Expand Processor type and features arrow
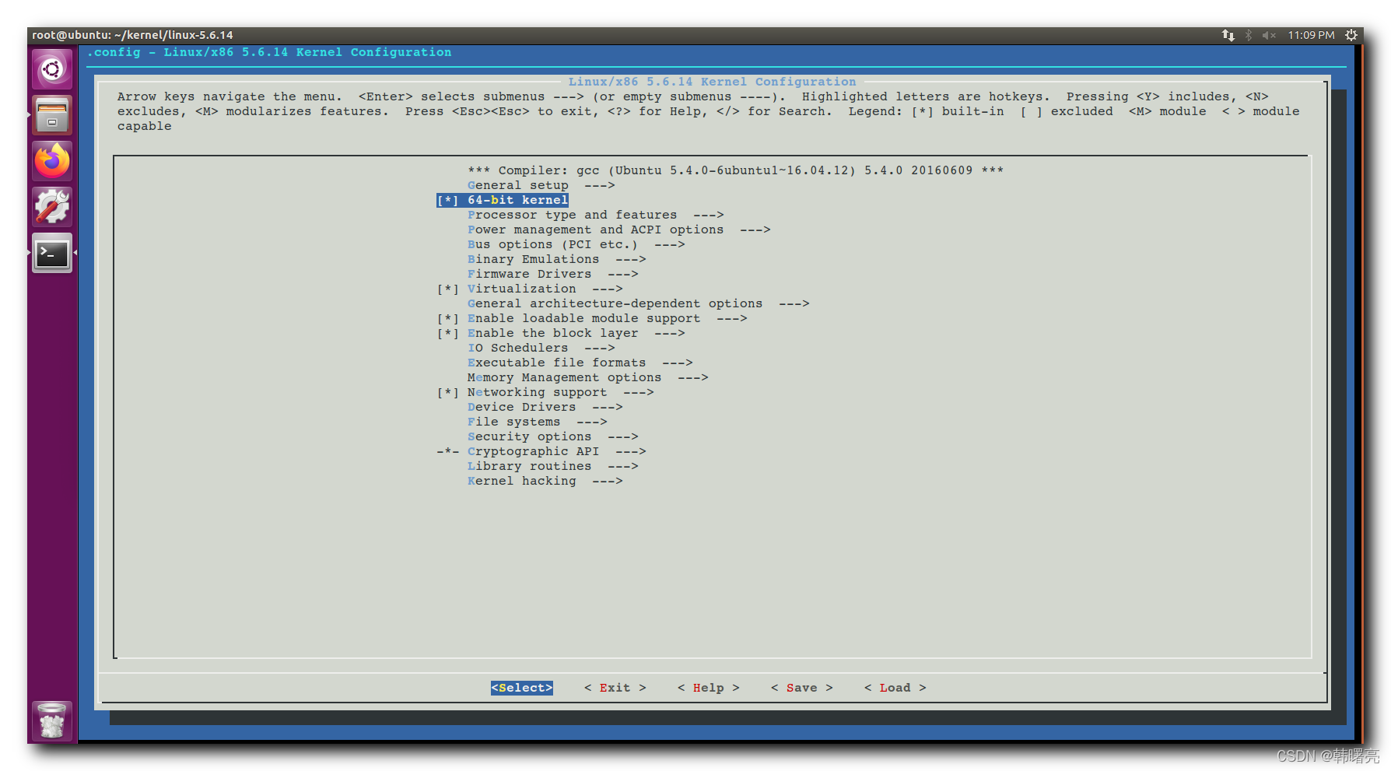The image size is (1391, 771). [709, 215]
